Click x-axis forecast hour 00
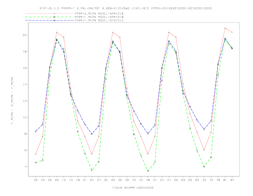This screenshot has height=196, width=253. point(36,180)
